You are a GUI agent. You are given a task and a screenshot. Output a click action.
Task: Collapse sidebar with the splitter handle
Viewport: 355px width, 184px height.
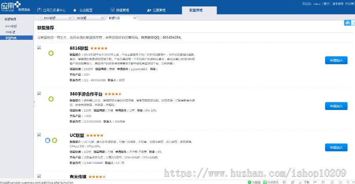[x=34, y=102]
